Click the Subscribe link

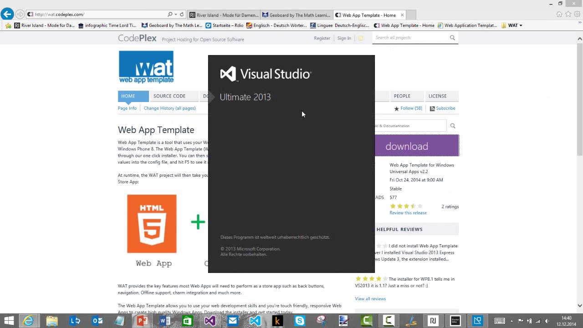point(445,108)
